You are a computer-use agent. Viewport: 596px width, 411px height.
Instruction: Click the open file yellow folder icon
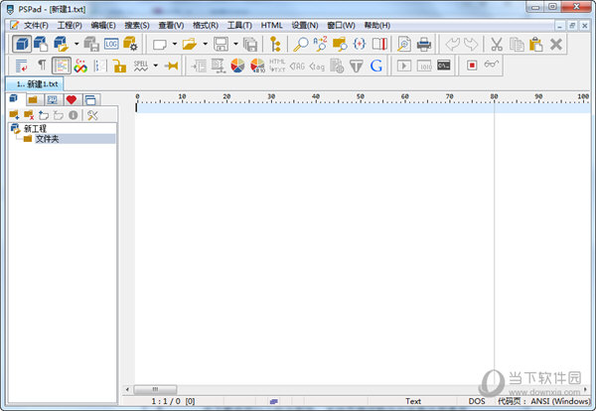190,44
